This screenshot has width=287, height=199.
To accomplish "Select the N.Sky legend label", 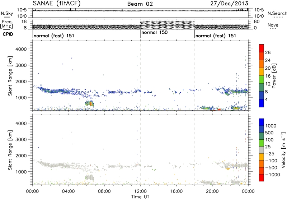I will (7, 13).
